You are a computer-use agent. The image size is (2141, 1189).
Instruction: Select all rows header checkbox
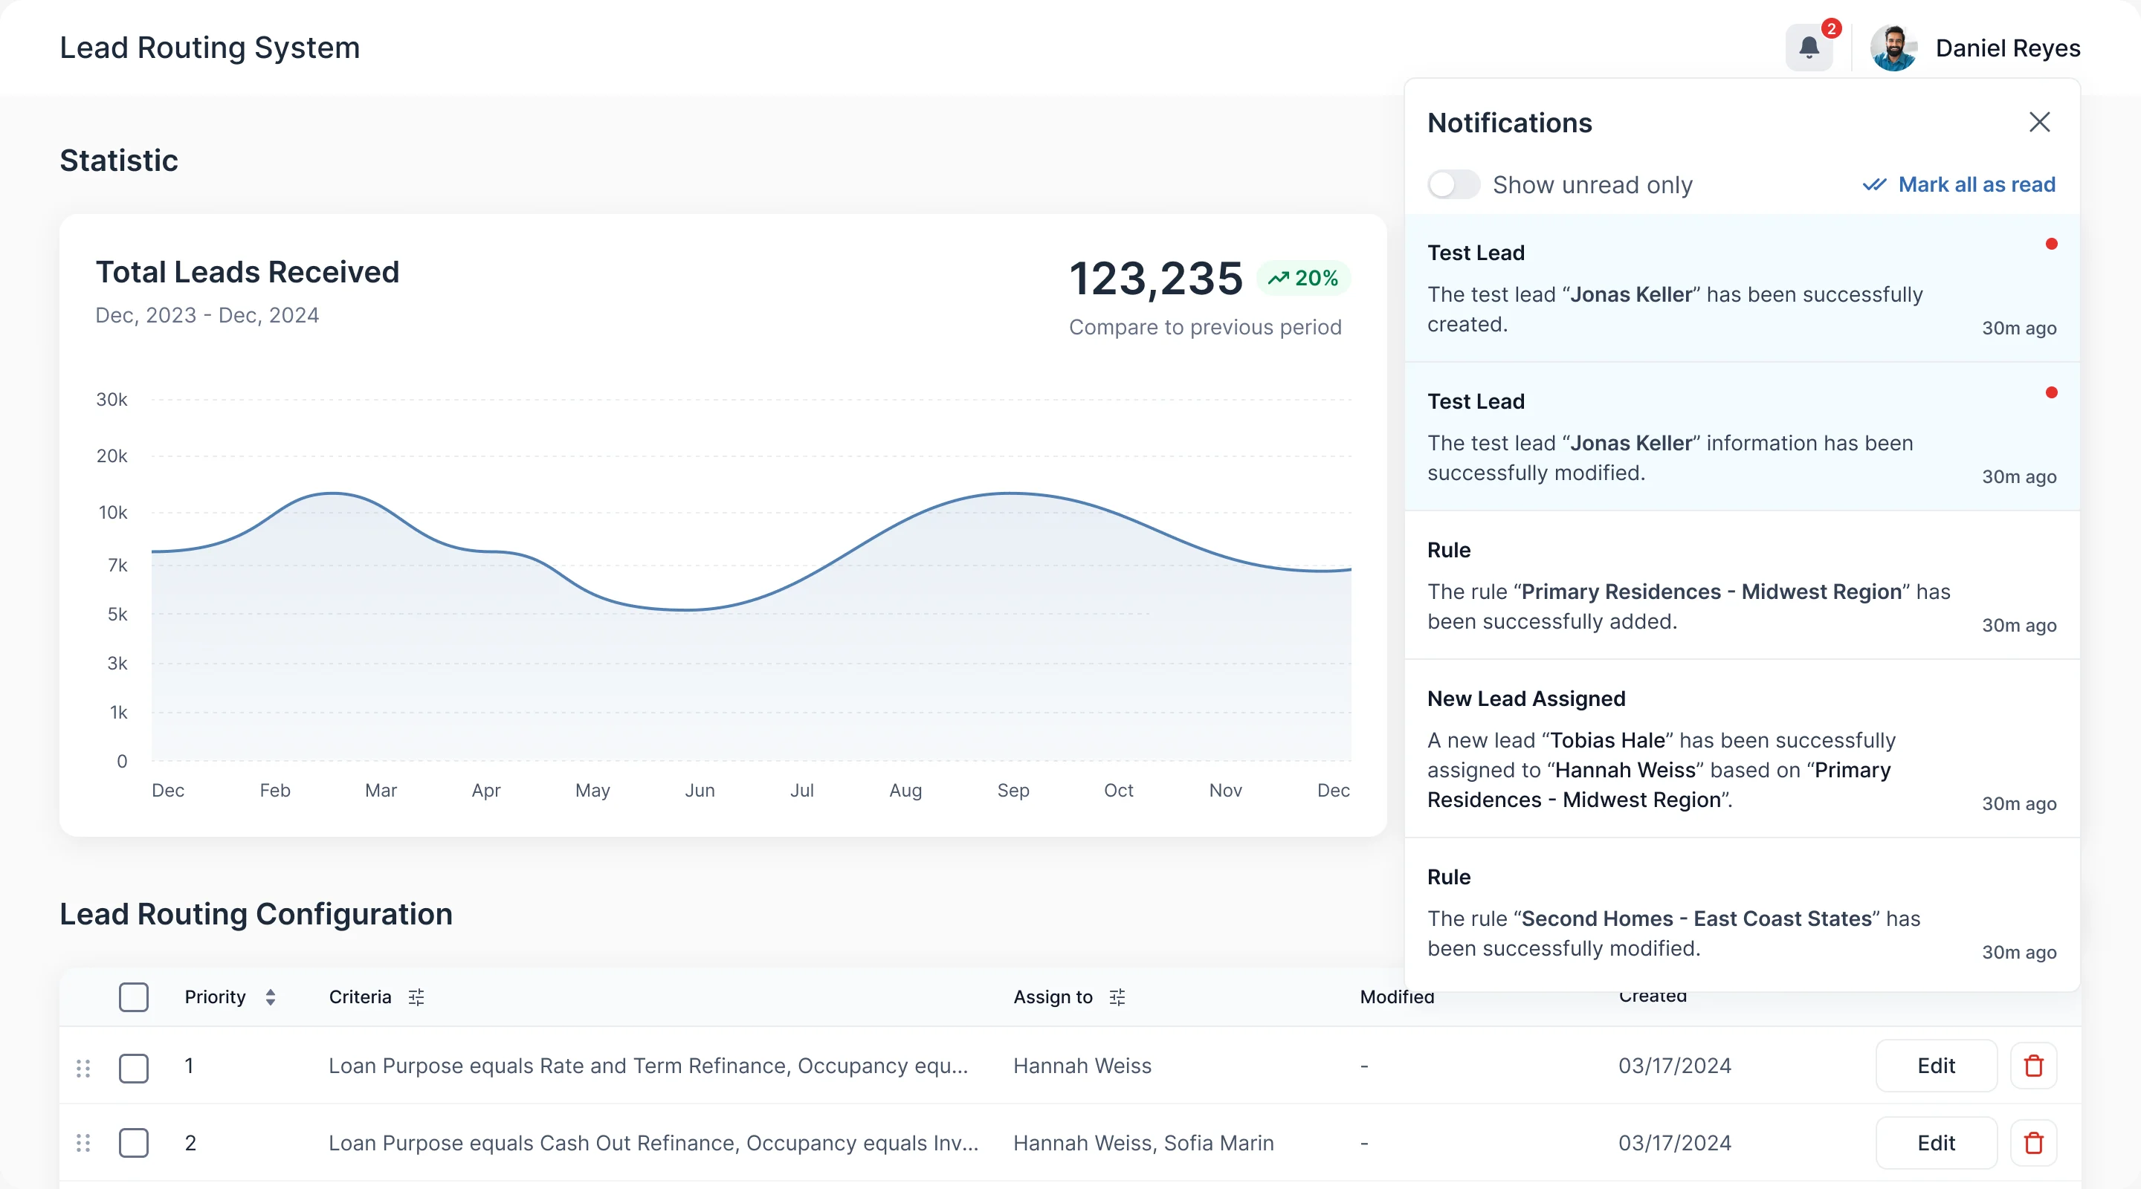pyautogui.click(x=134, y=997)
